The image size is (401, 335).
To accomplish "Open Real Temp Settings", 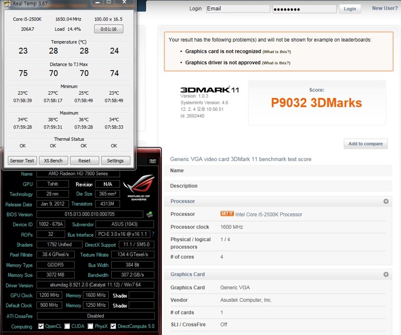I will coord(116,160).
